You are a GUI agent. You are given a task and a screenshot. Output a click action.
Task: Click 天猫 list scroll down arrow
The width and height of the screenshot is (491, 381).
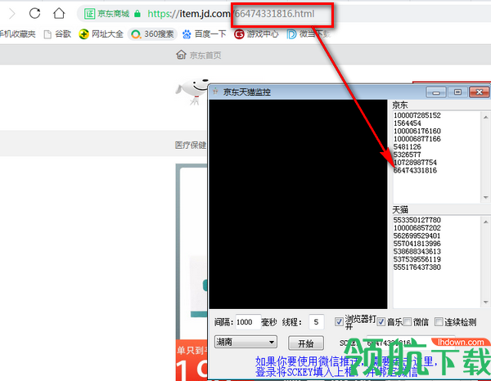[485, 303]
